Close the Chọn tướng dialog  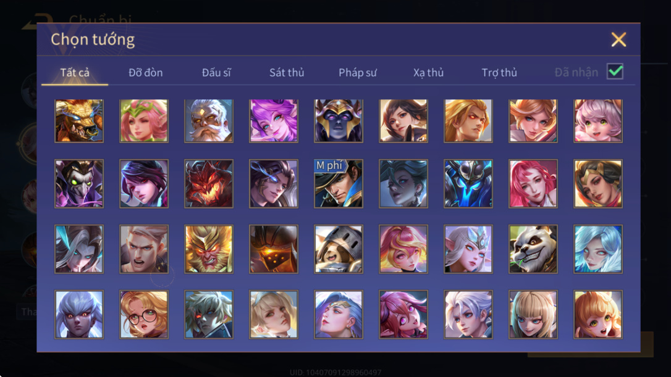[x=618, y=39]
